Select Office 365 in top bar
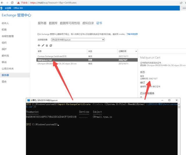 tap(18, 8)
